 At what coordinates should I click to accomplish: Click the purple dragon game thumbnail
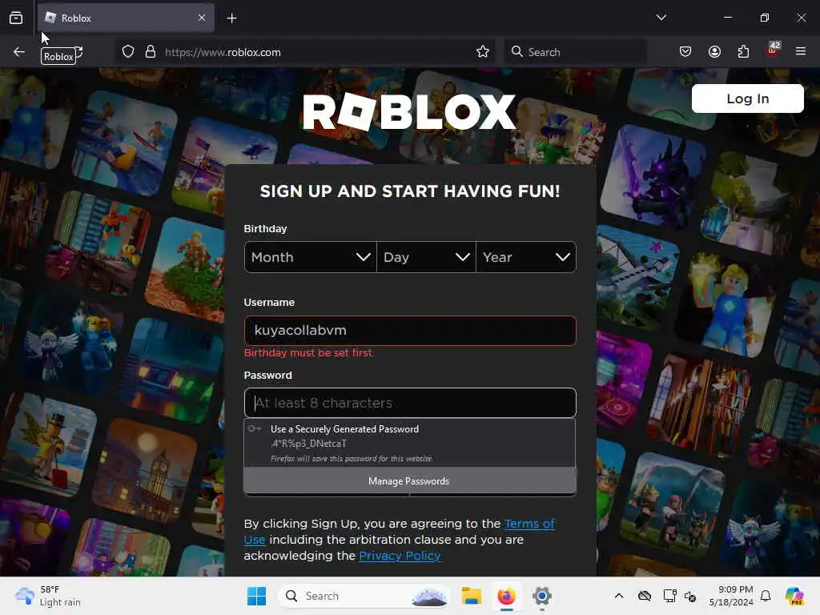point(653,175)
